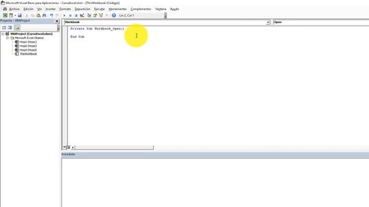Open the Herramientas menu
This screenshot has width=369, height=207.
coord(118,9)
